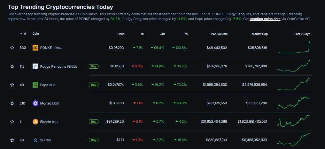Click the Pepe frog coin icon
Image resolution: width=325 pixels, height=149 pixels.
coord(35,85)
